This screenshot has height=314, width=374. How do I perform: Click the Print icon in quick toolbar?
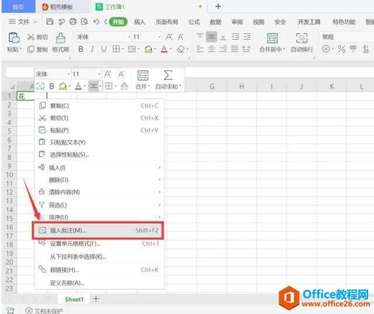[x=73, y=22]
